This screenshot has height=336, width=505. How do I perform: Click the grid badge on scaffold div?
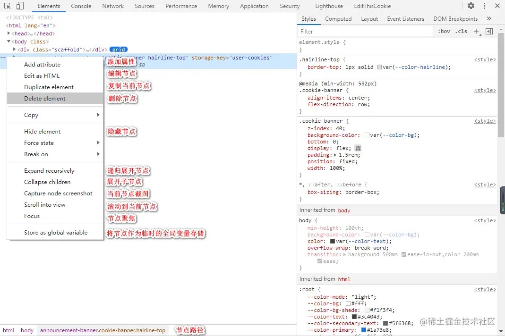pos(119,50)
